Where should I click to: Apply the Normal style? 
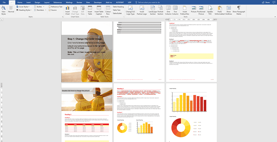pos(11,9)
